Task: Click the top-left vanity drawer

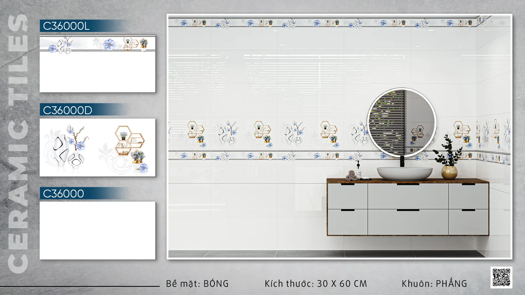Action: [x=347, y=196]
